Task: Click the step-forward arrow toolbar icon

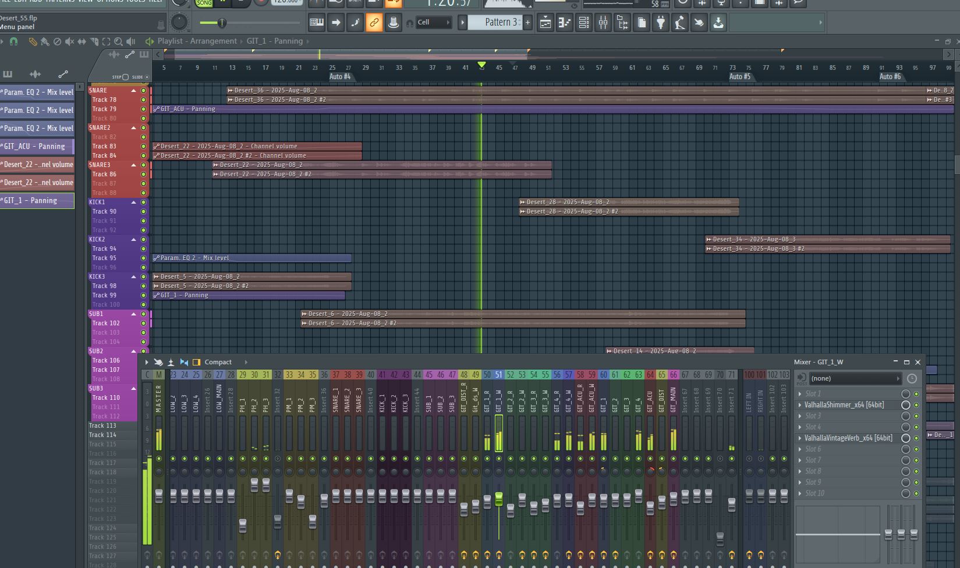Action: pos(336,23)
